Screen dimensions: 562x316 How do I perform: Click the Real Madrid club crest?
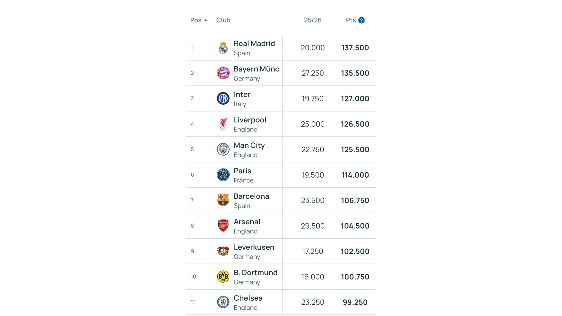223,48
